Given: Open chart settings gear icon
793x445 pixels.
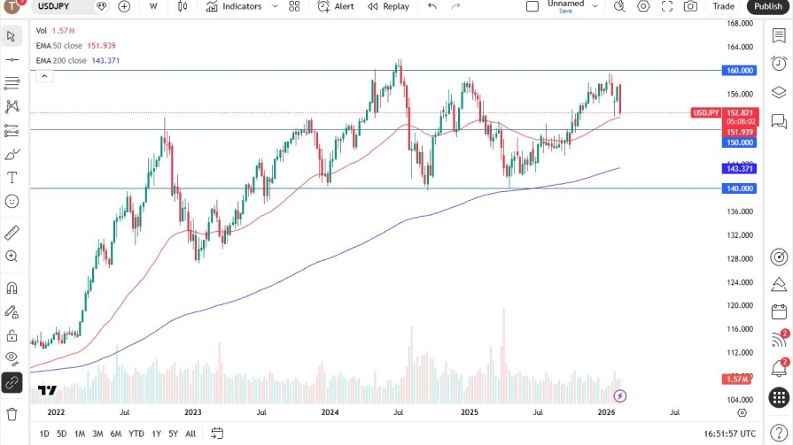Looking at the screenshot, I should (x=643, y=6).
